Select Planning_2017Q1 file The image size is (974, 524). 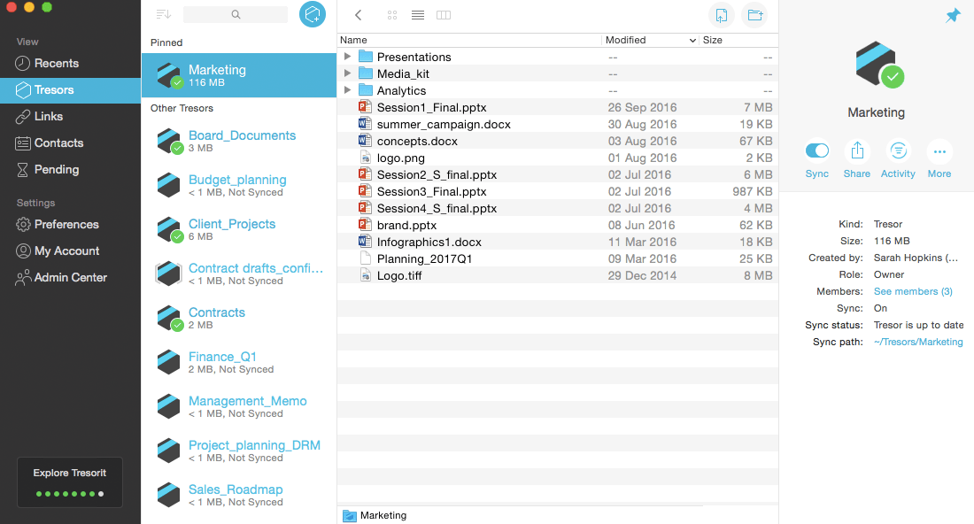557,258
